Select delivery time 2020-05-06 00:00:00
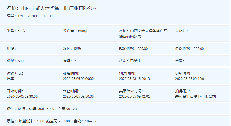Viewport: 231px width, 126px height. [x=78, y=79]
